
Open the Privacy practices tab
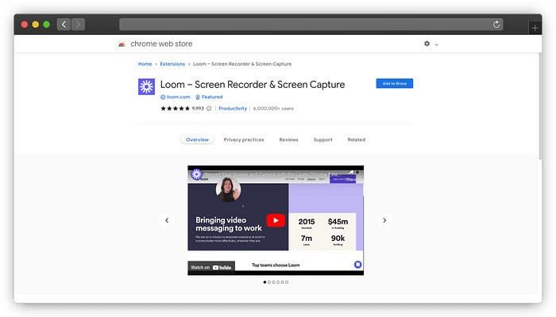click(x=244, y=139)
